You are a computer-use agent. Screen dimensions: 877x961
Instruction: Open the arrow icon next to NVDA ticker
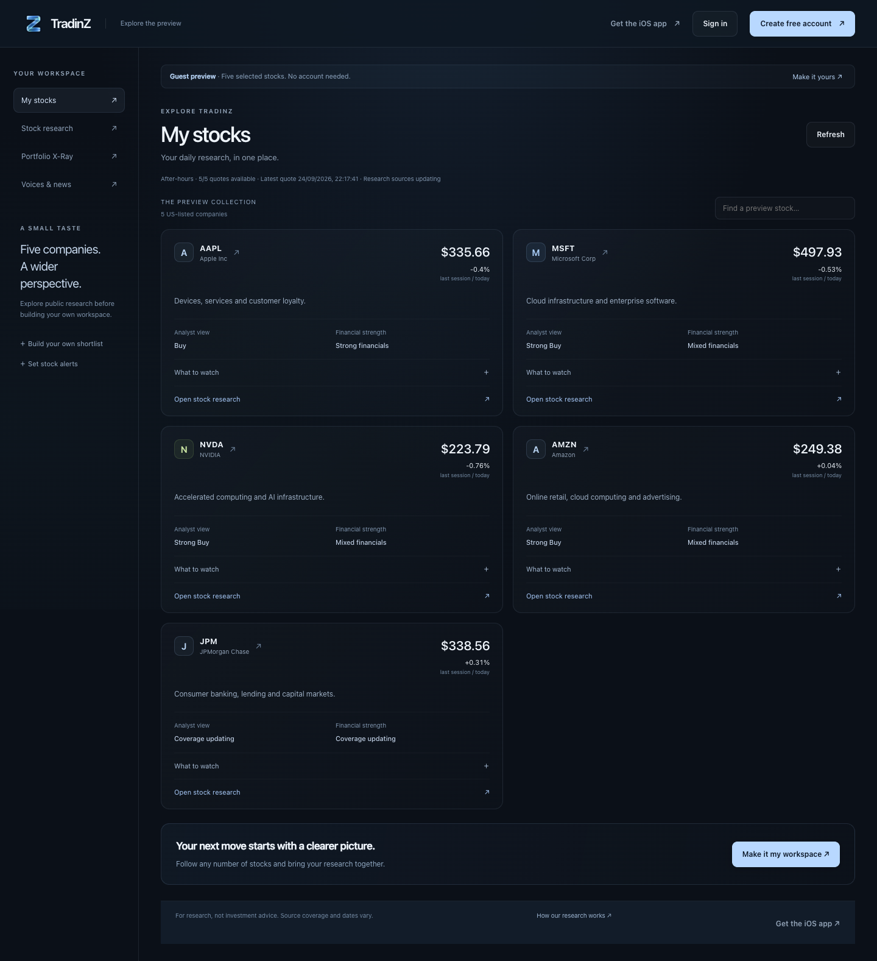pyautogui.click(x=233, y=449)
